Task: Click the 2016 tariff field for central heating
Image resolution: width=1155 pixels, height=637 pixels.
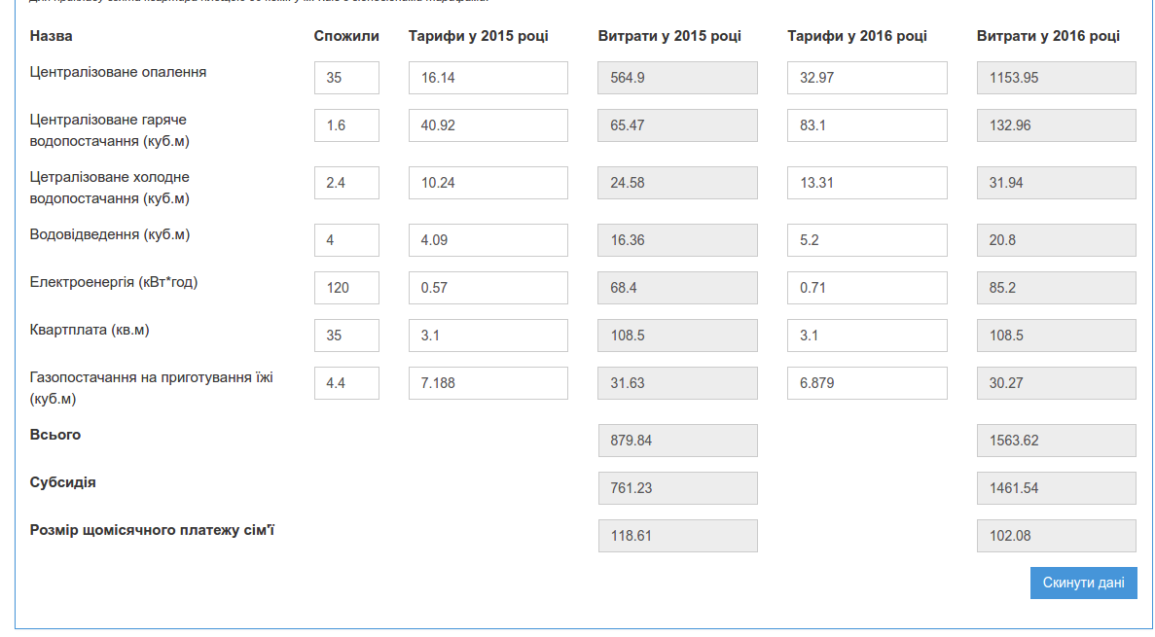Action: pyautogui.click(x=866, y=78)
